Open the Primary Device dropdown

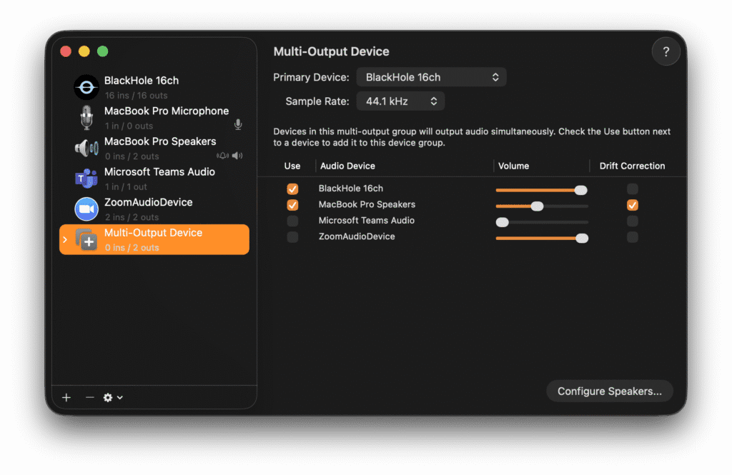point(431,77)
